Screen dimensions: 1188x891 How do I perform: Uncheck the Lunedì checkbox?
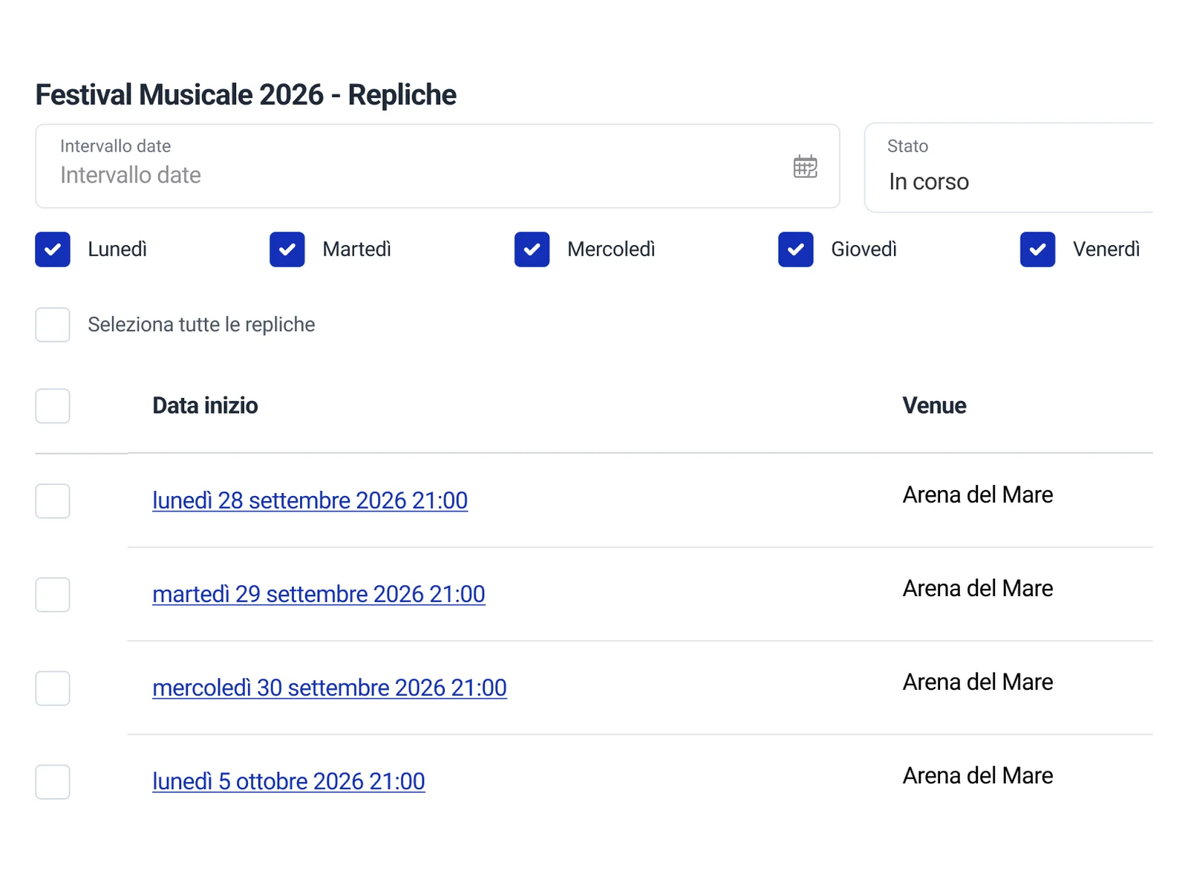coord(53,249)
